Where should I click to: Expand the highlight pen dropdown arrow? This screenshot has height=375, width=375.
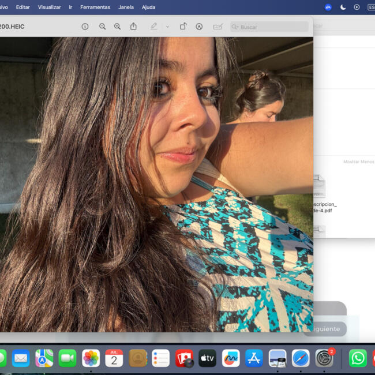pos(168,27)
